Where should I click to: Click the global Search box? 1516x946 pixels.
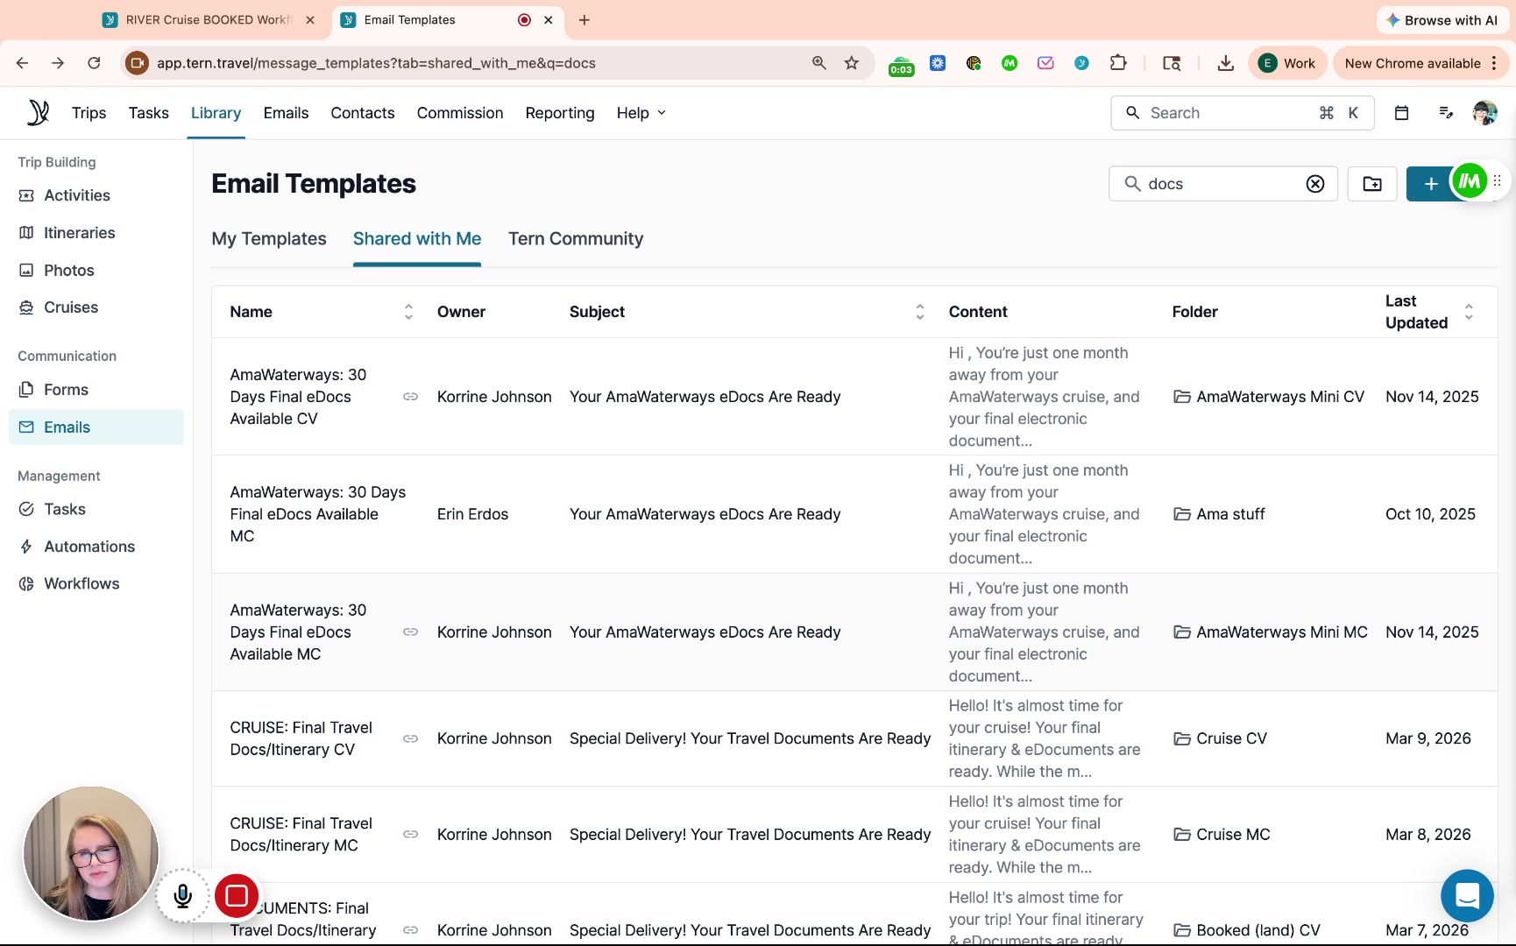1227,113
